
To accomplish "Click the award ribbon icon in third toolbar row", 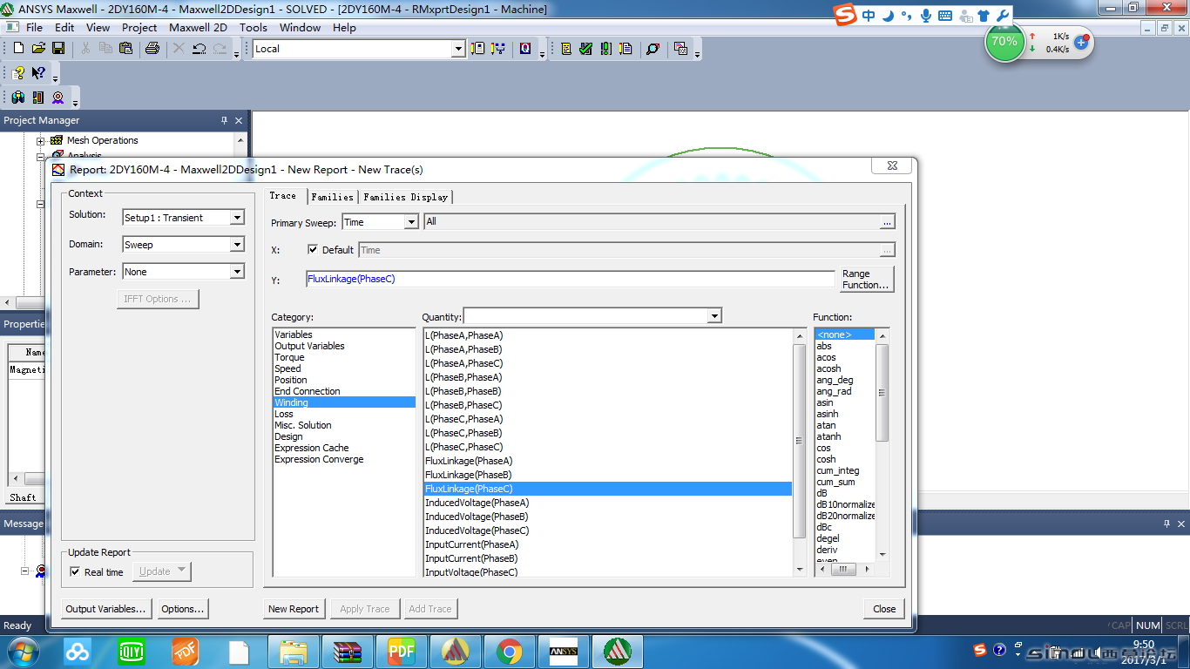I will pos(58,98).
